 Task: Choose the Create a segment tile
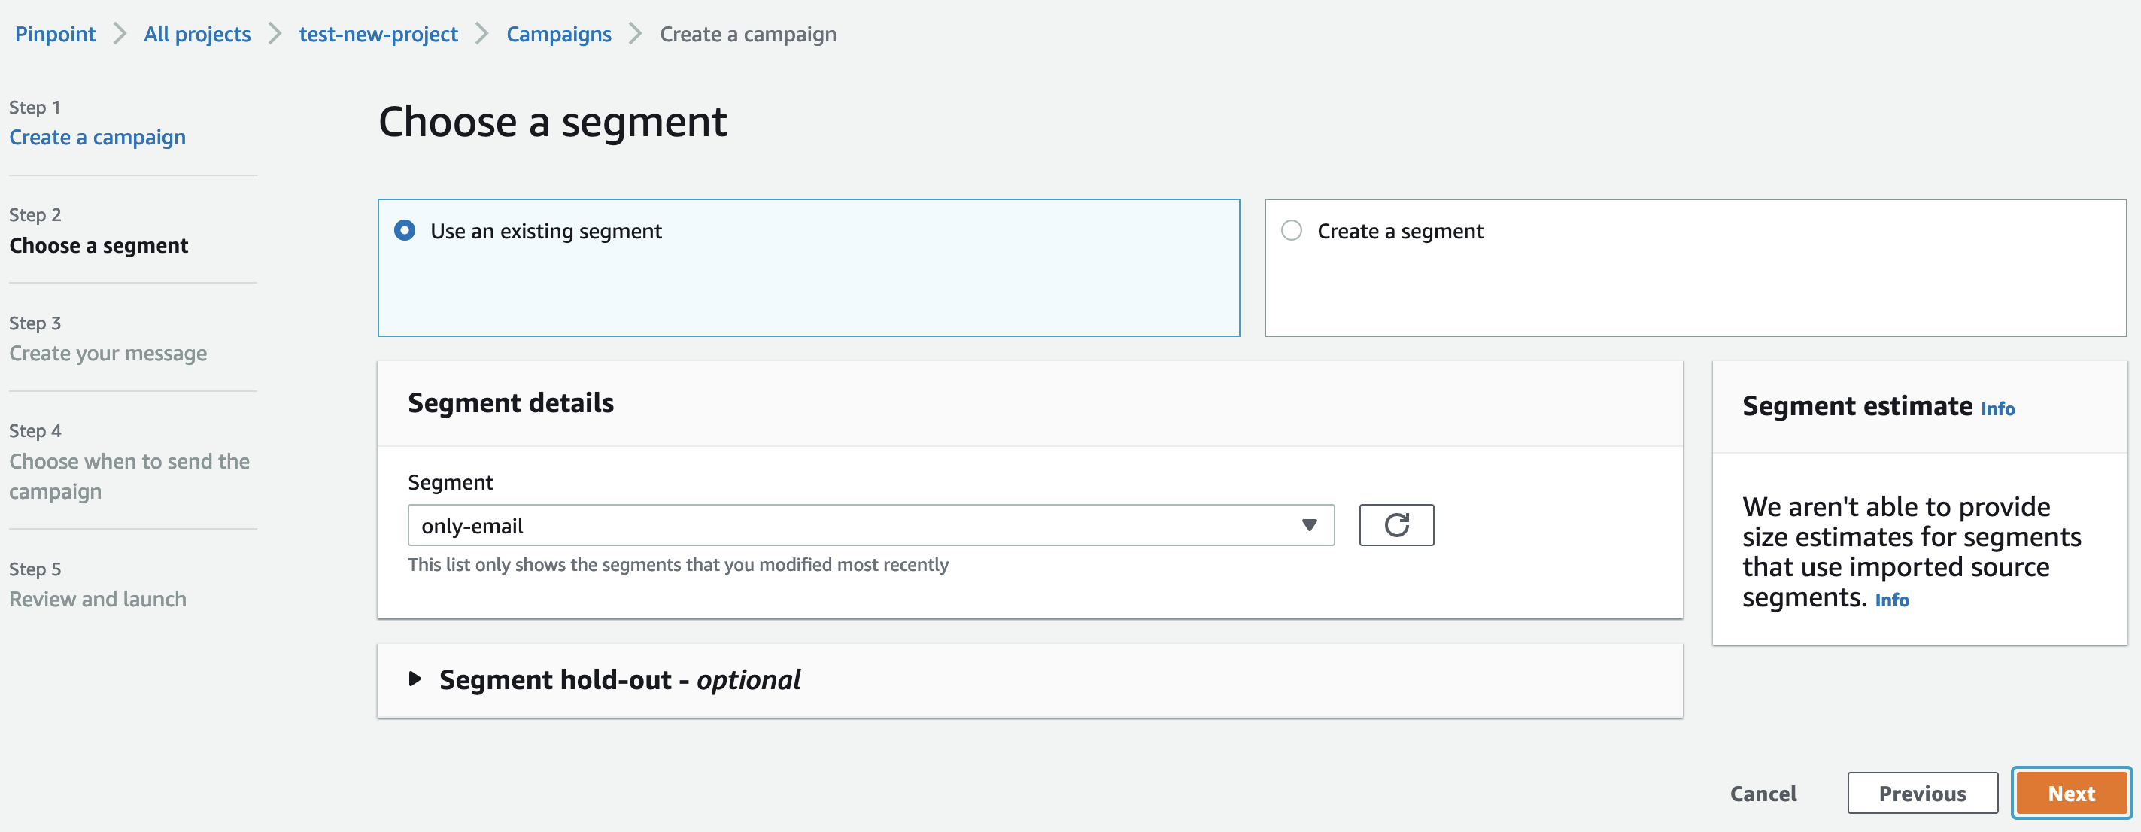click(x=1696, y=268)
